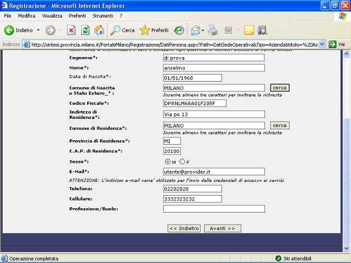Image resolution: width=351 pixels, height=263 pixels.
Task: Click cerca beside Comune di Residenza
Action: coord(280,125)
